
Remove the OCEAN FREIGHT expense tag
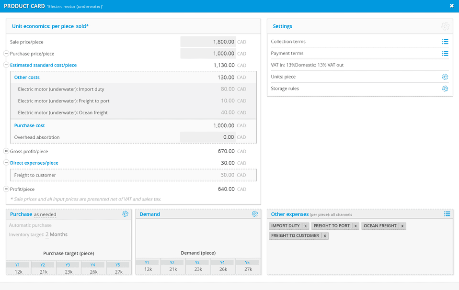click(x=402, y=226)
